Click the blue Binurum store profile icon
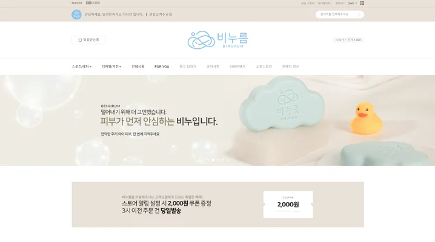Viewport: 435px width, 242px height. pos(76,14)
